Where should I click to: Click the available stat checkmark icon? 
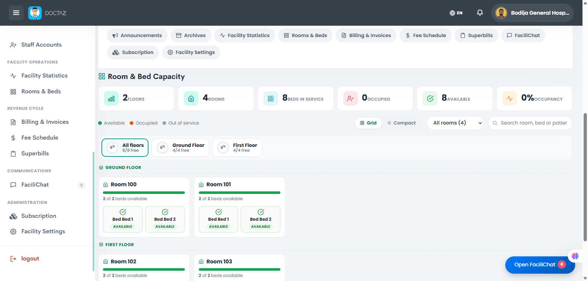(430, 98)
